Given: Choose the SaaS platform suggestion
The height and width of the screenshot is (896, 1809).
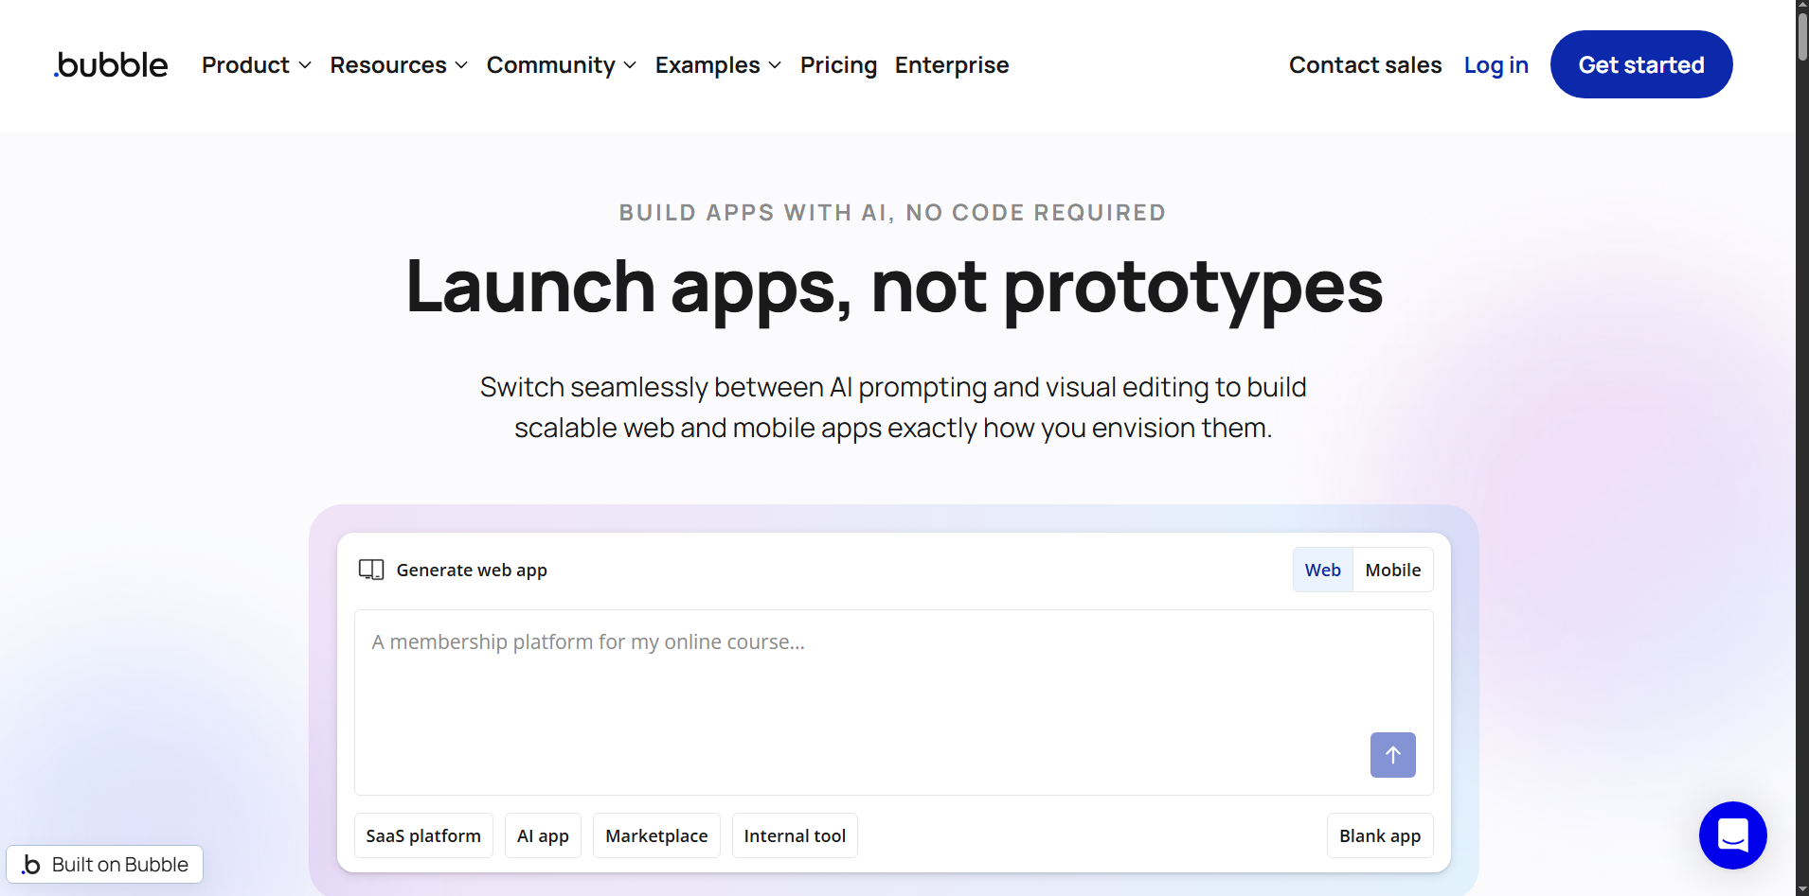Looking at the screenshot, I should click(423, 835).
